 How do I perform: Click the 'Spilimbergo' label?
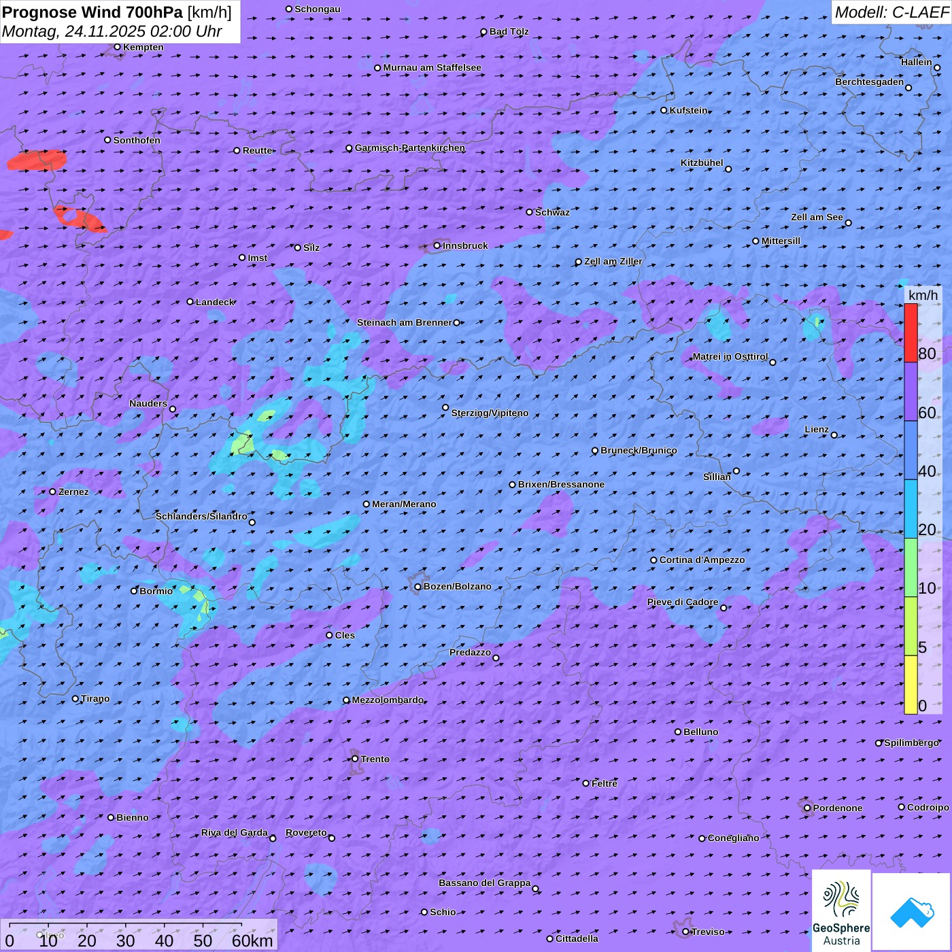tap(911, 743)
